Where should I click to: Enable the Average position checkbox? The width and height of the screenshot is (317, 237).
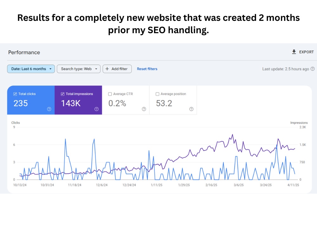click(x=158, y=94)
